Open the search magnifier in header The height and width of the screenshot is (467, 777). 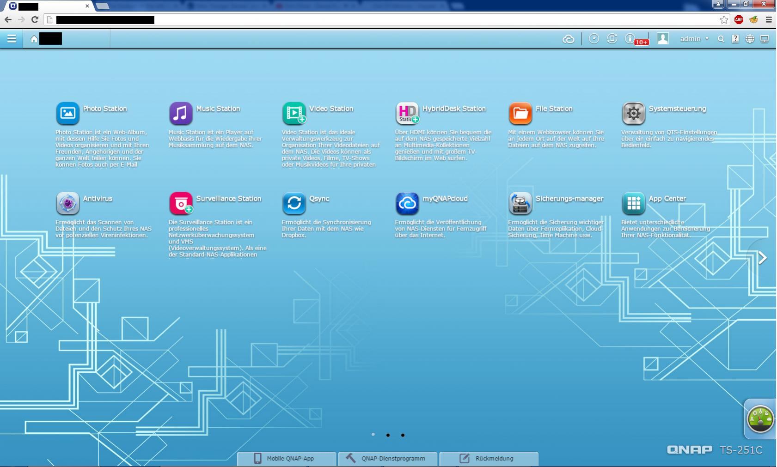click(721, 39)
